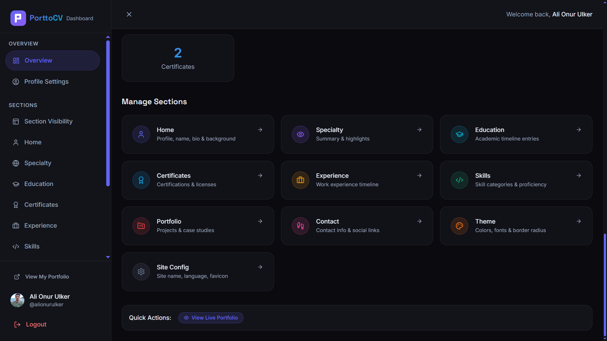Open the Experience manage card title
Image resolution: width=607 pixels, height=341 pixels.
332,176
